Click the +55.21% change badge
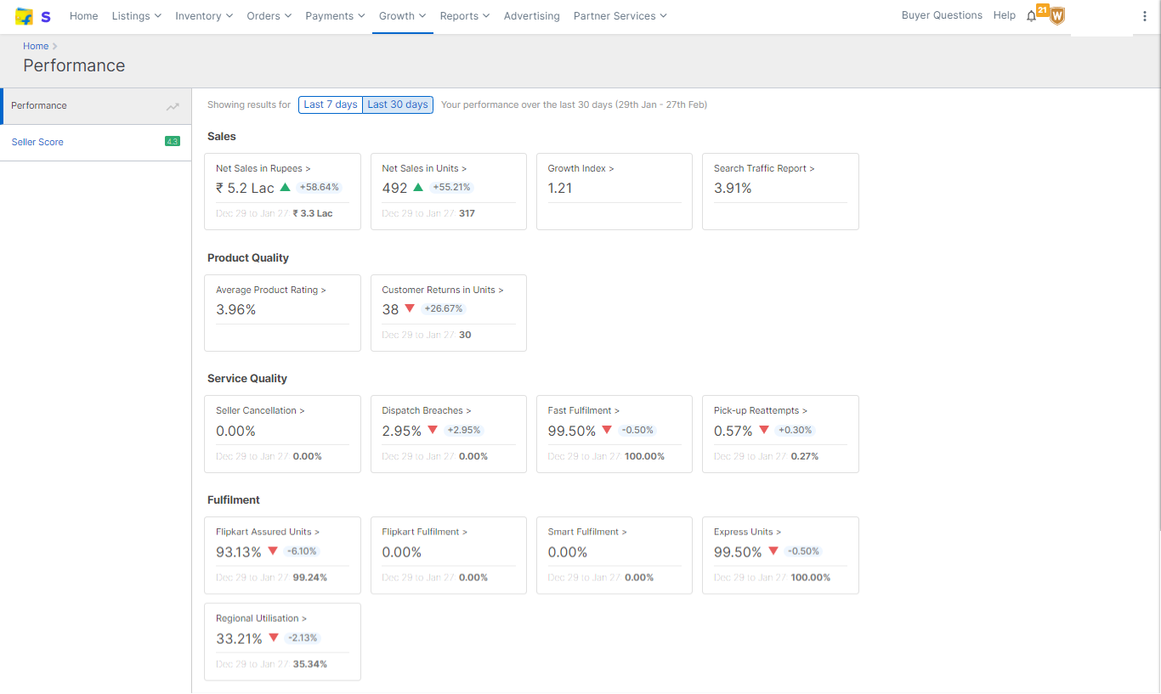 [x=451, y=188]
